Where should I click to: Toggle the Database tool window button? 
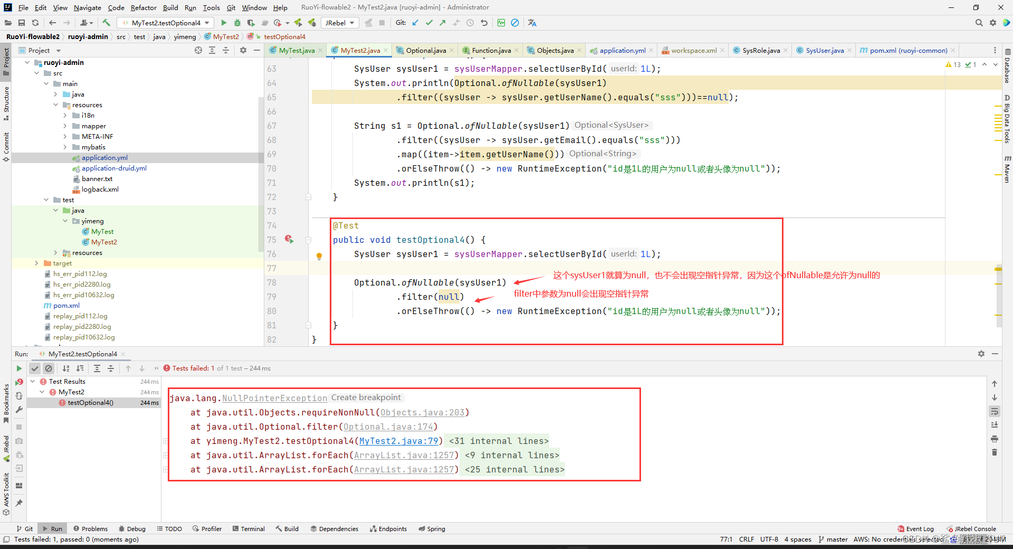tap(1007, 67)
